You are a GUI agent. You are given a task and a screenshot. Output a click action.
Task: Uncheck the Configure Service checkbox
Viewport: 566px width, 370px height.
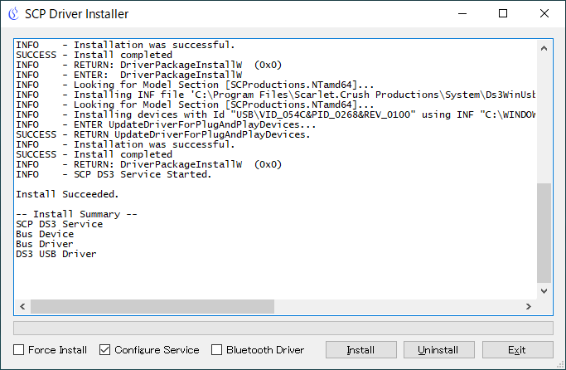pyautogui.click(x=105, y=350)
